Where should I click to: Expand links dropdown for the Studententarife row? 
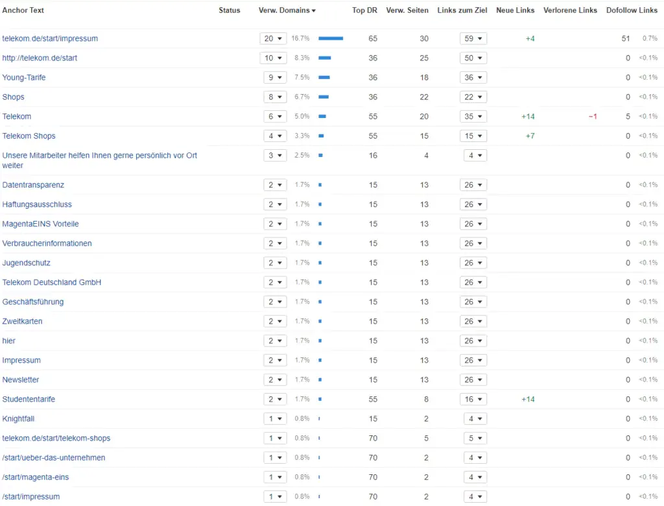point(473,400)
